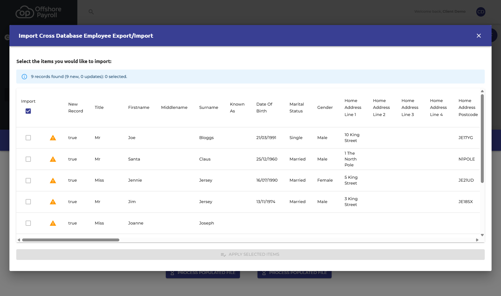Click address cell 5 King Street
This screenshot has height=296, width=501.
(351, 180)
